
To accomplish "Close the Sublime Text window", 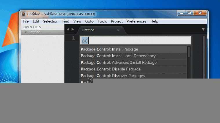I will click(200, 13).
